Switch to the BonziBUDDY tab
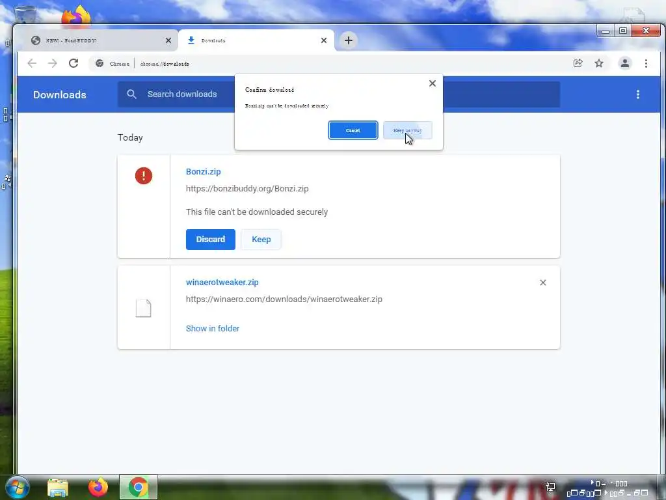 point(98,40)
